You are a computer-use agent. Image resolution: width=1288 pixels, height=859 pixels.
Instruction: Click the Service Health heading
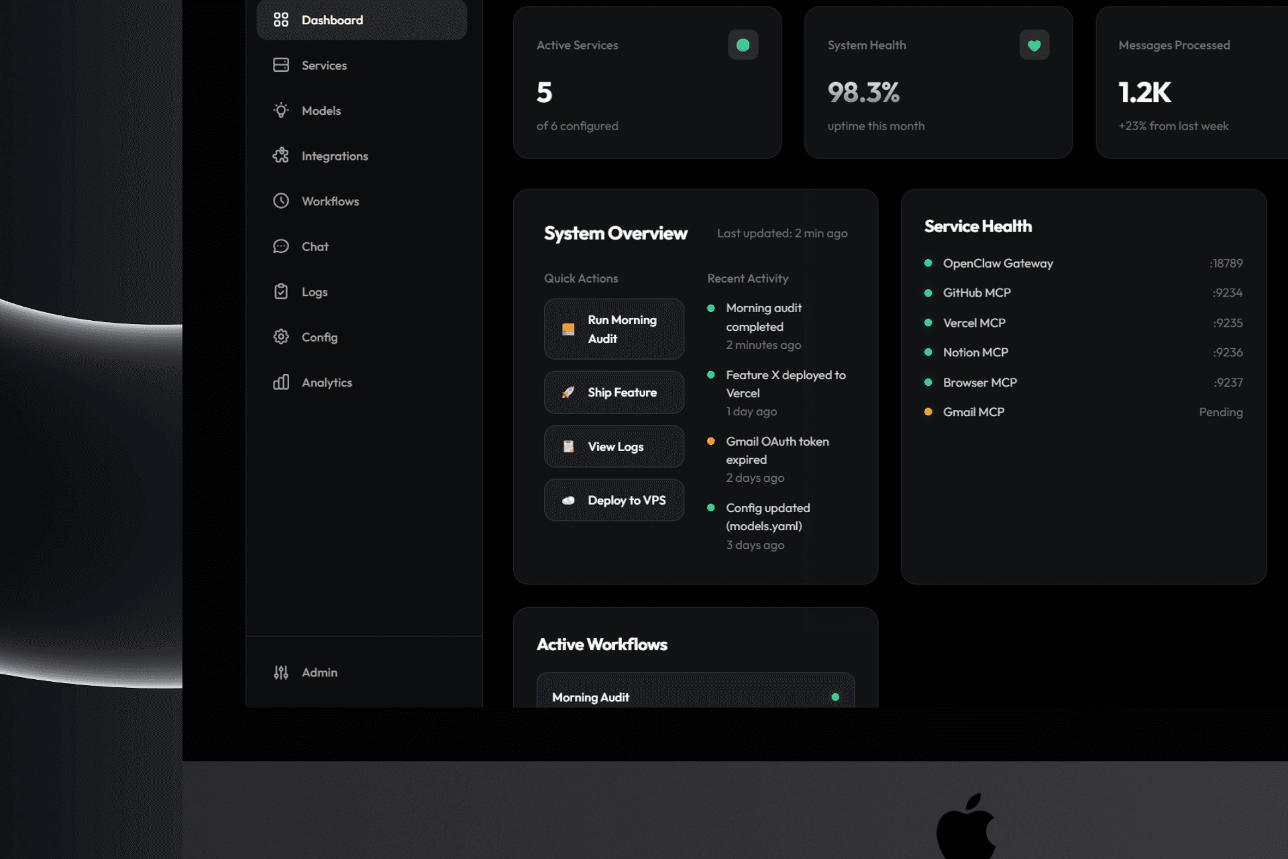(978, 227)
